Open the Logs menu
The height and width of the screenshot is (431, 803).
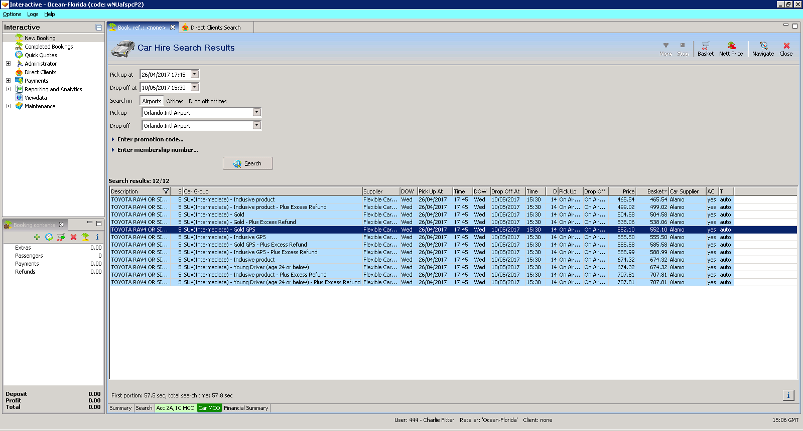[33, 14]
